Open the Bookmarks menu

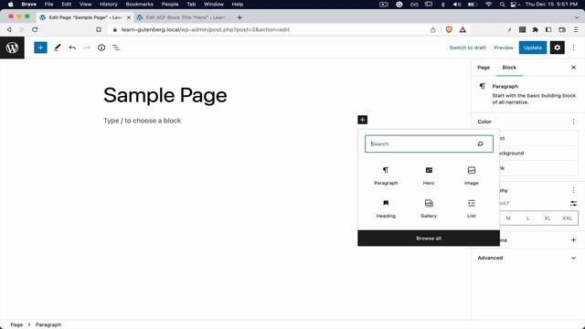(140, 4)
